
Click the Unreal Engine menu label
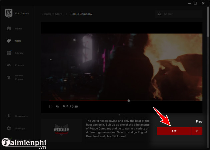[19, 77]
